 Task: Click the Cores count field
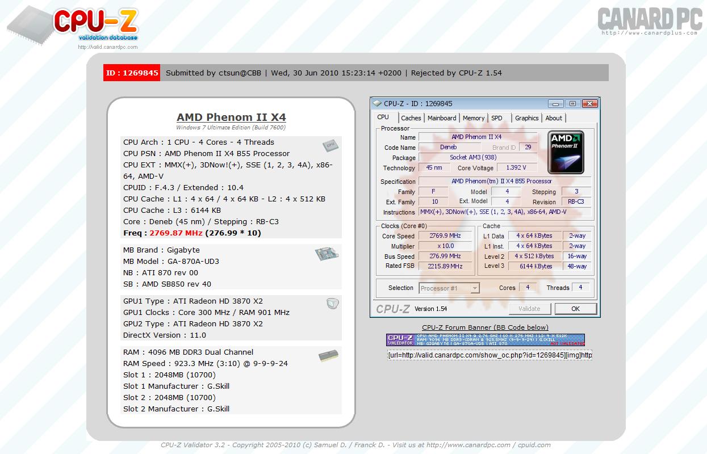click(x=528, y=288)
